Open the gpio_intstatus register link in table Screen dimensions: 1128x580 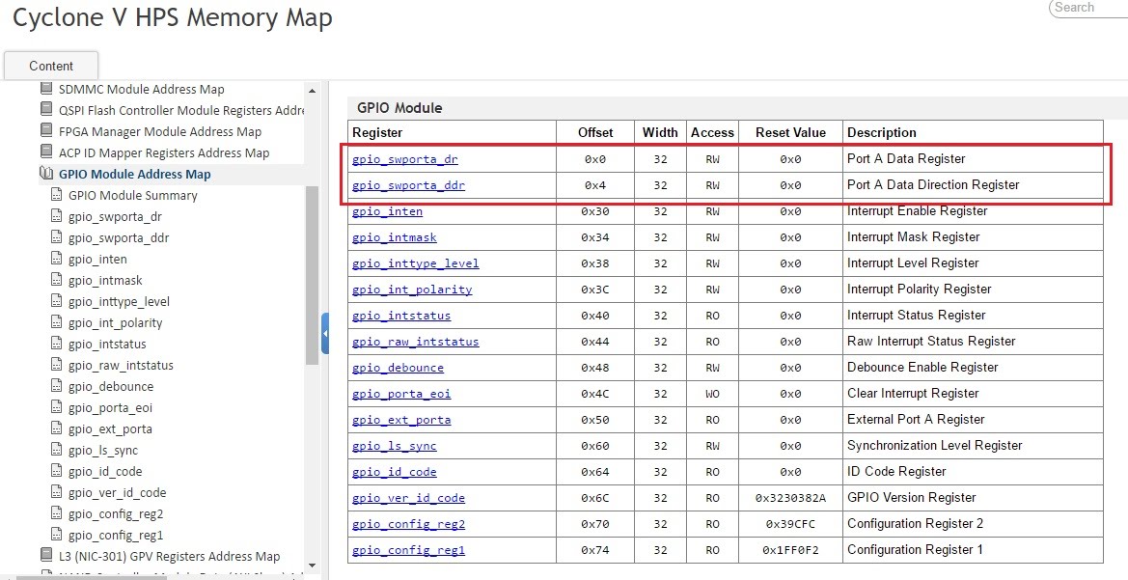pos(401,316)
